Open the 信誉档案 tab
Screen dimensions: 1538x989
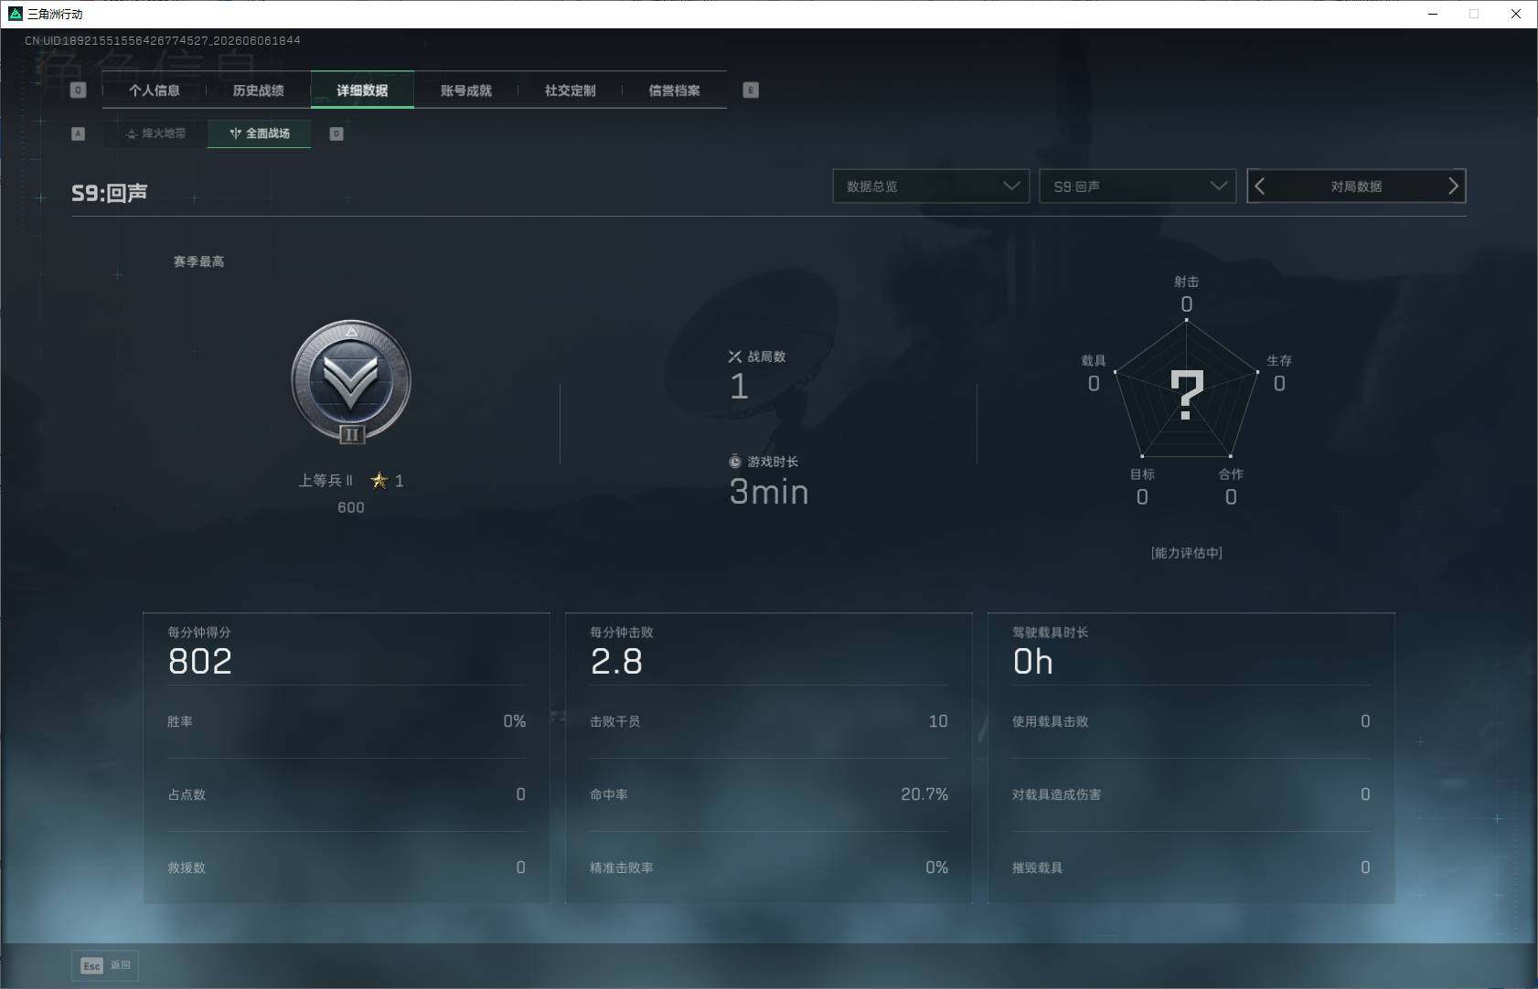(x=675, y=90)
